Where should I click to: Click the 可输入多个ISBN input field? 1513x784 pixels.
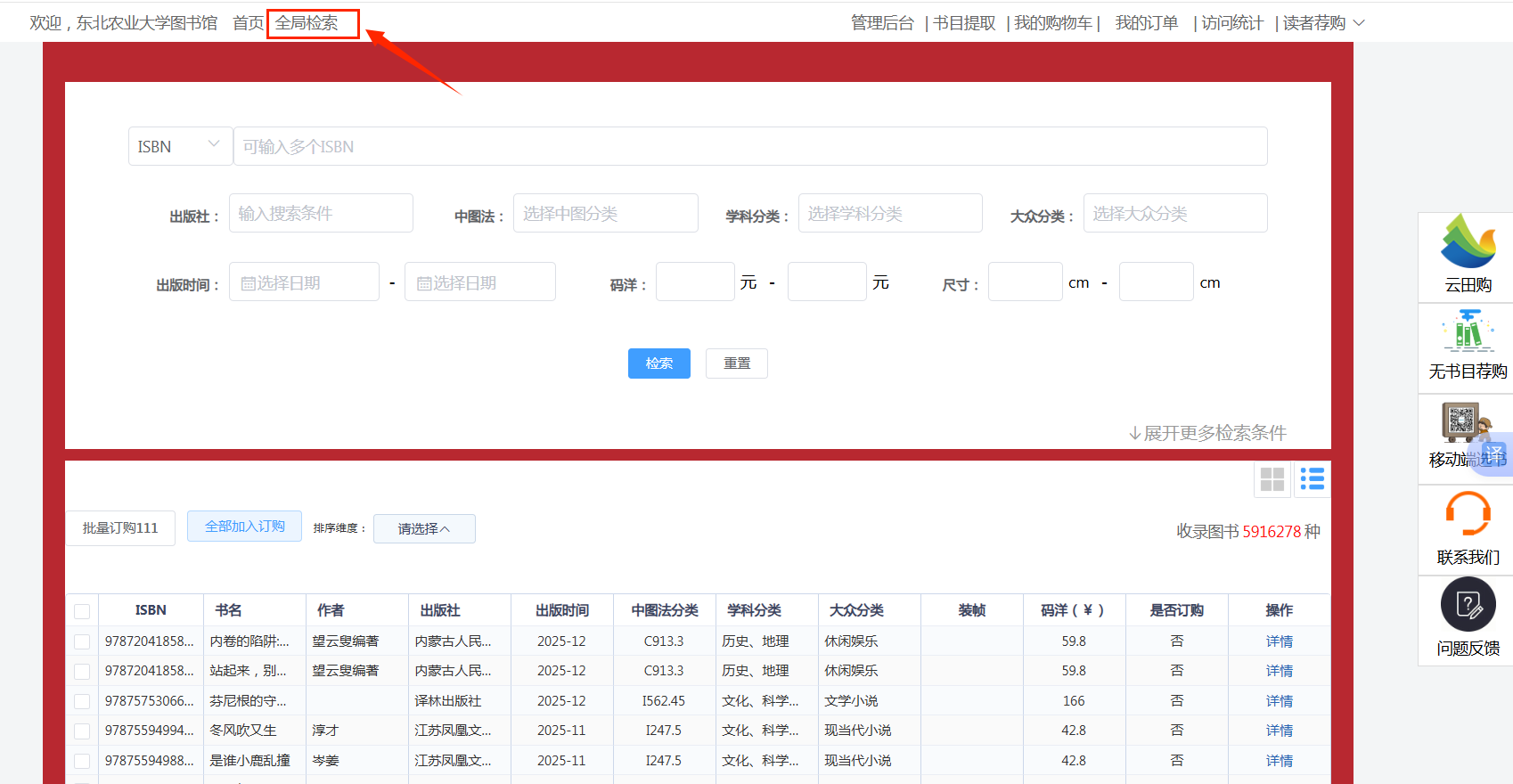pyautogui.click(x=749, y=146)
